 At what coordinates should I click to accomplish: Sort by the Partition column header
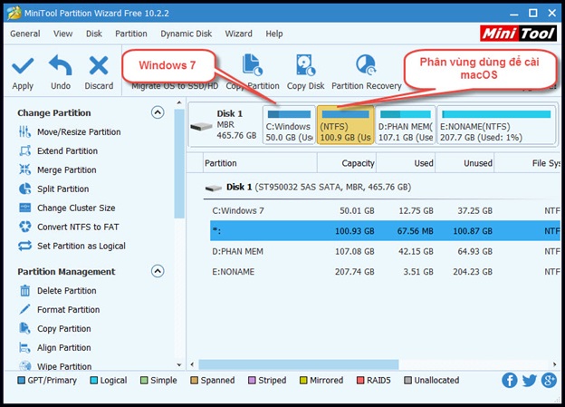(x=260, y=163)
